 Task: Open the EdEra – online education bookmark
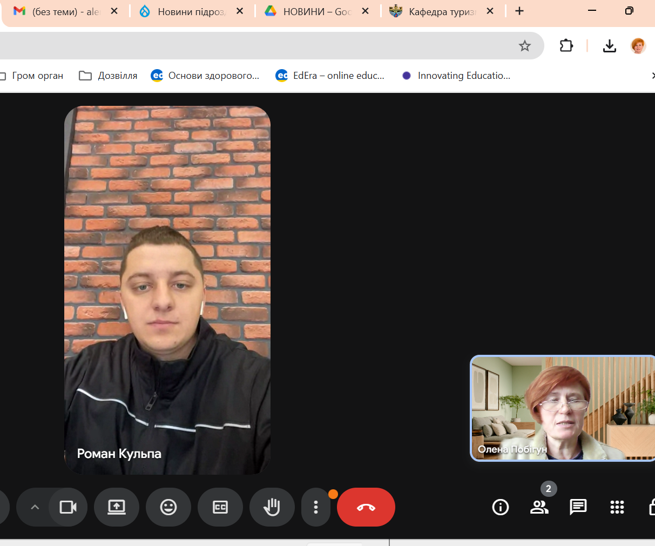pyautogui.click(x=330, y=76)
